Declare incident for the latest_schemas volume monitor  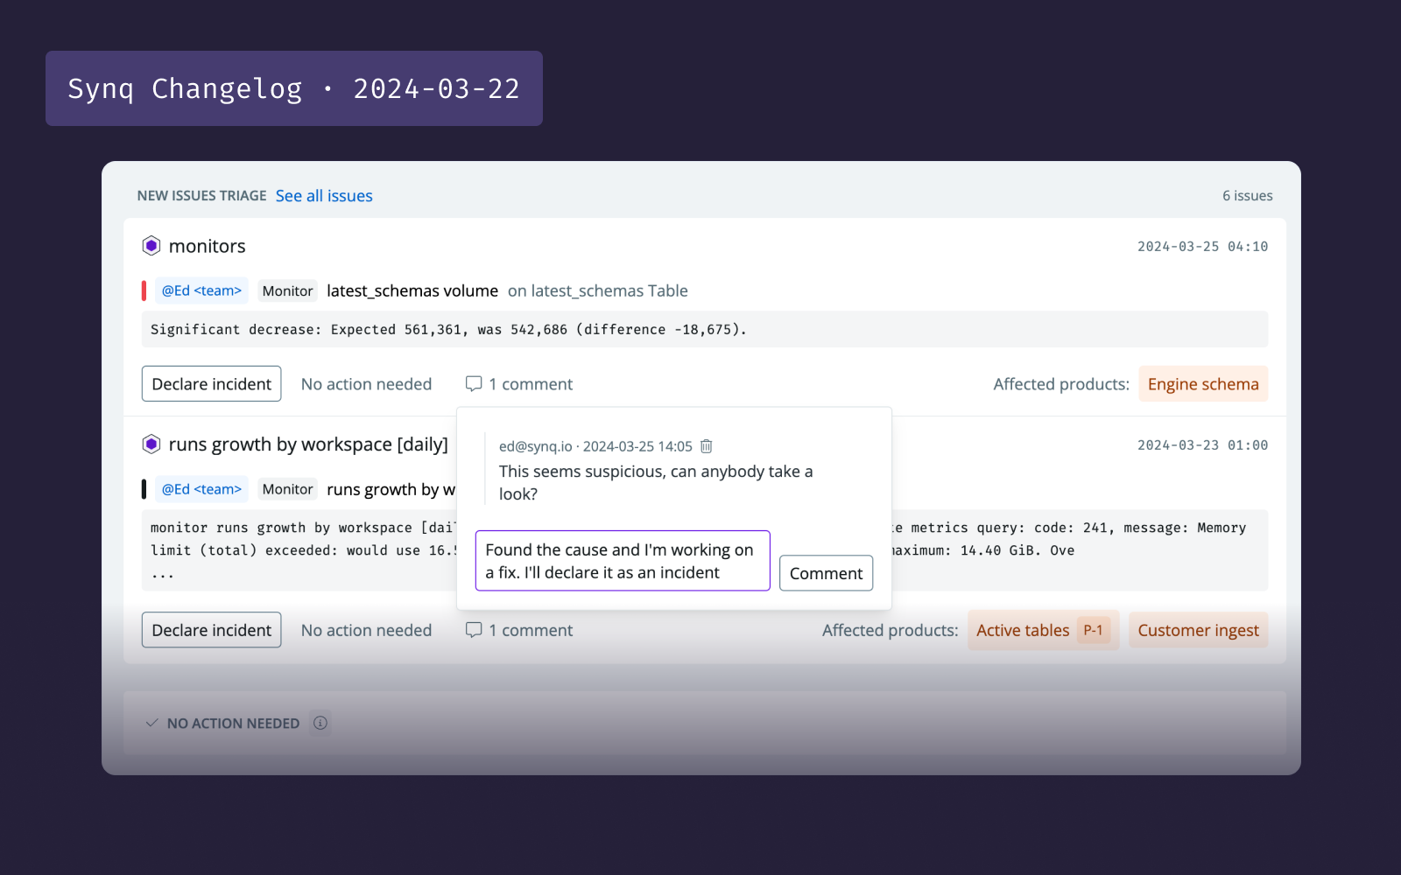point(211,383)
